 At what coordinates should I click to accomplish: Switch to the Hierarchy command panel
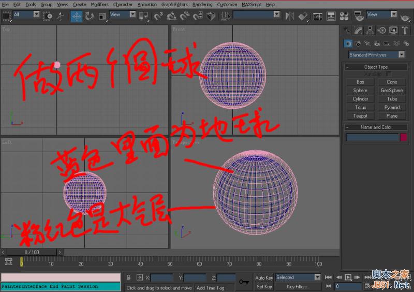370,31
